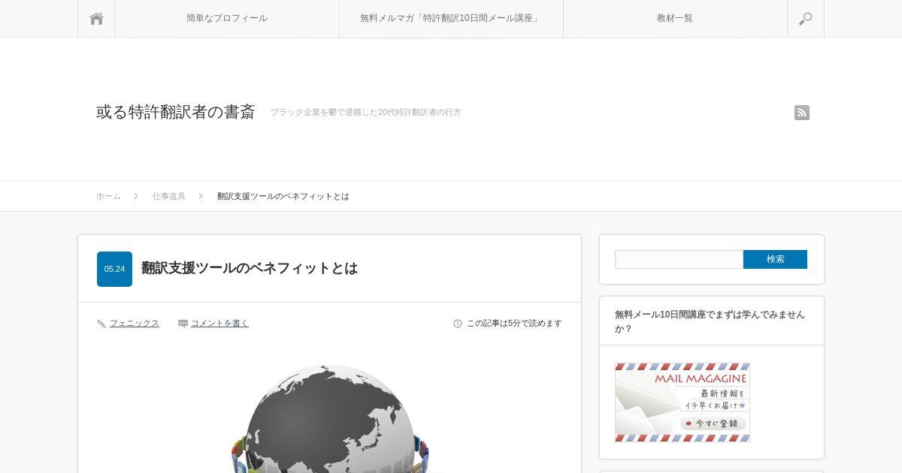Screen dimensions: 902x473
Task: Select the tagline ブラック企業を鬱で退職した20代特許翻訳者の行方
Action: click(366, 113)
